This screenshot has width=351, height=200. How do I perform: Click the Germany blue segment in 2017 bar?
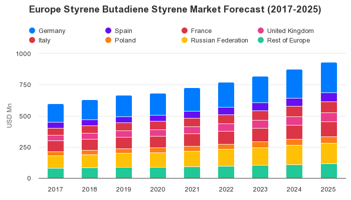(56, 113)
